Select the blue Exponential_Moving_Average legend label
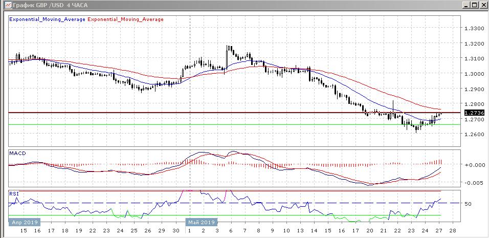The image size is (489, 238). [48, 19]
